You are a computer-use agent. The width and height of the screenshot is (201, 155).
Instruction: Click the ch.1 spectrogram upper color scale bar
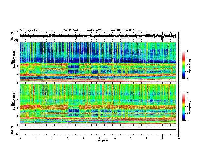[184, 65]
